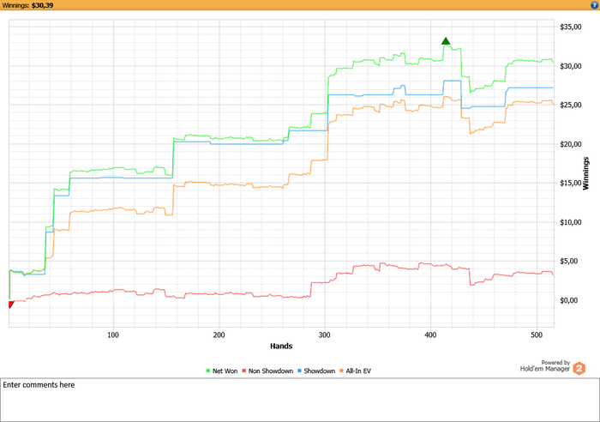Open the help icon in orange header
600x422 pixels.
(x=594, y=5)
